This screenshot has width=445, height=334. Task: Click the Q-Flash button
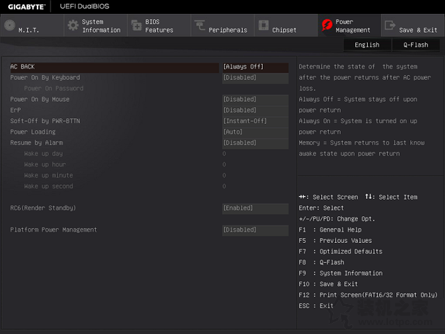[x=416, y=45]
